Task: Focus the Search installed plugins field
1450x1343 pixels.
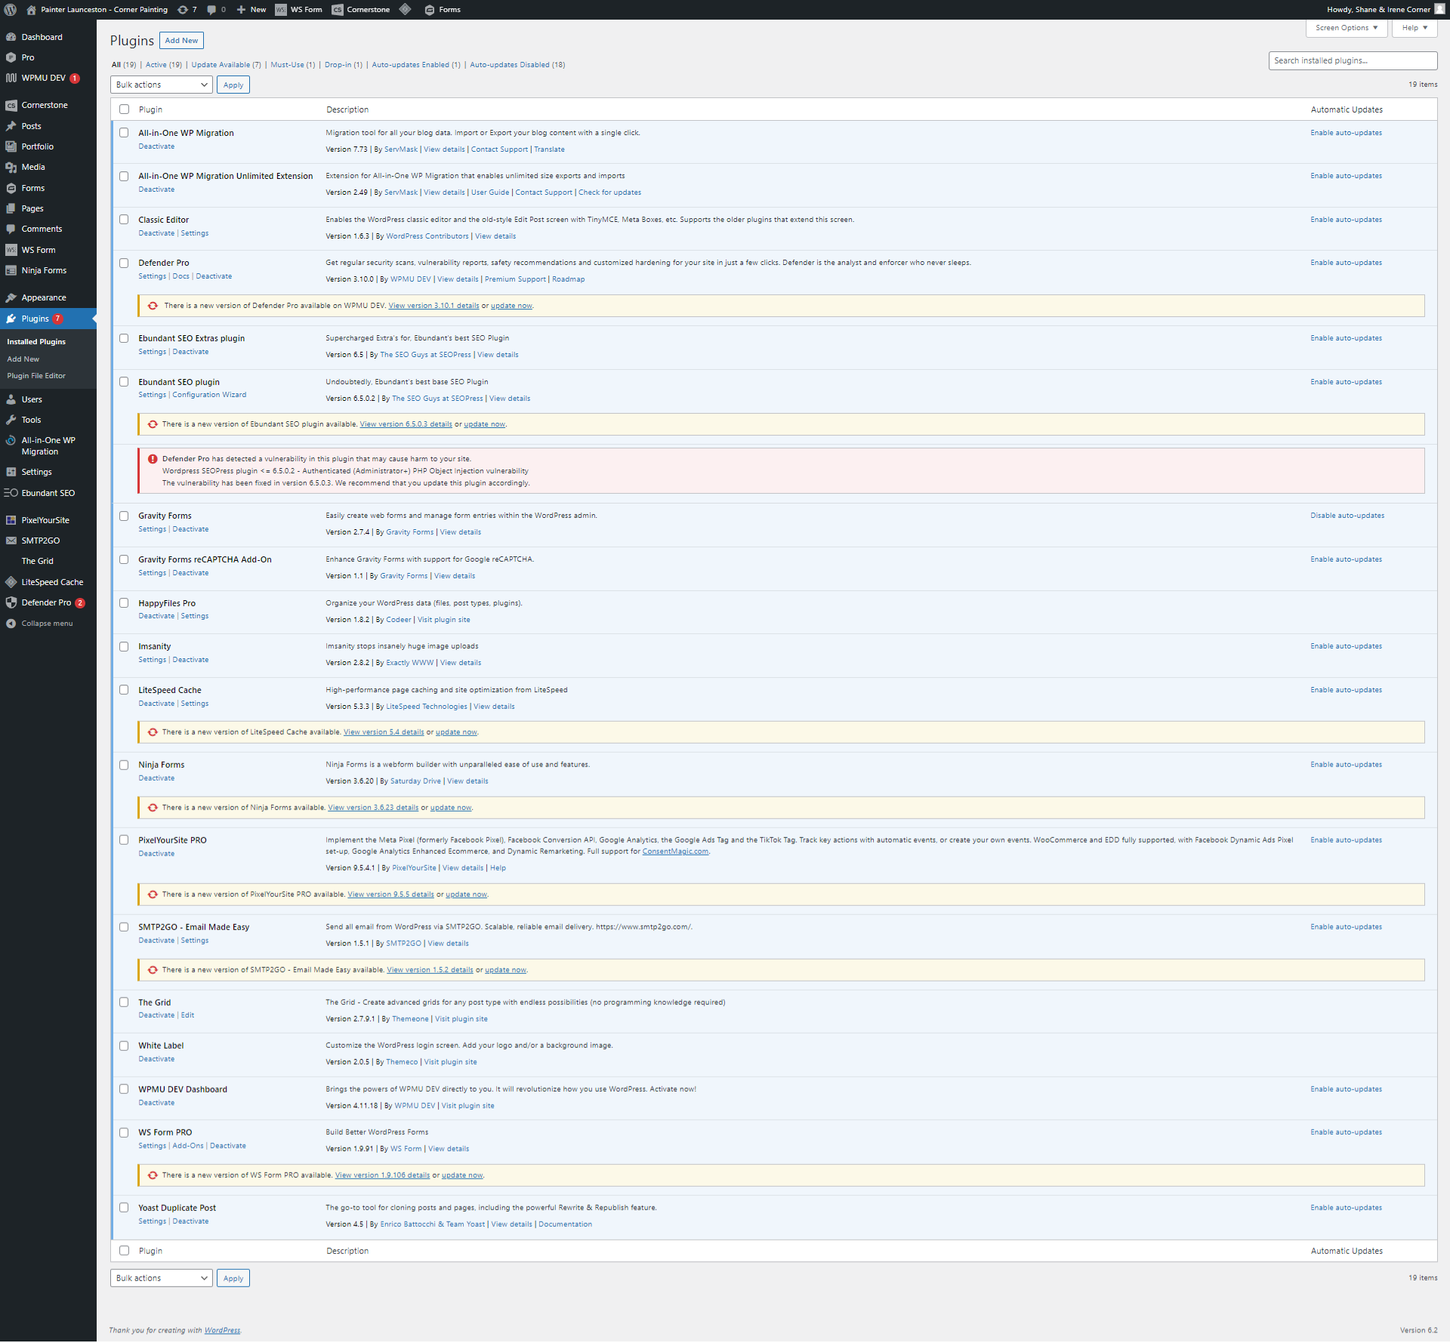Action: click(x=1352, y=60)
